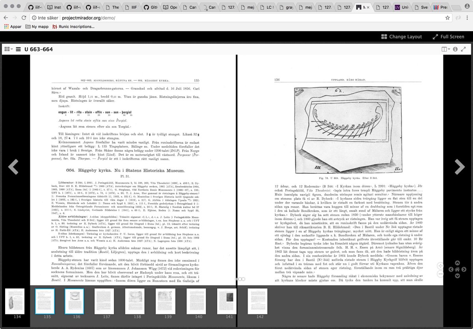The height and width of the screenshot is (329, 473).
Task: Pan image right with the right arrow
Action: click(x=464, y=270)
